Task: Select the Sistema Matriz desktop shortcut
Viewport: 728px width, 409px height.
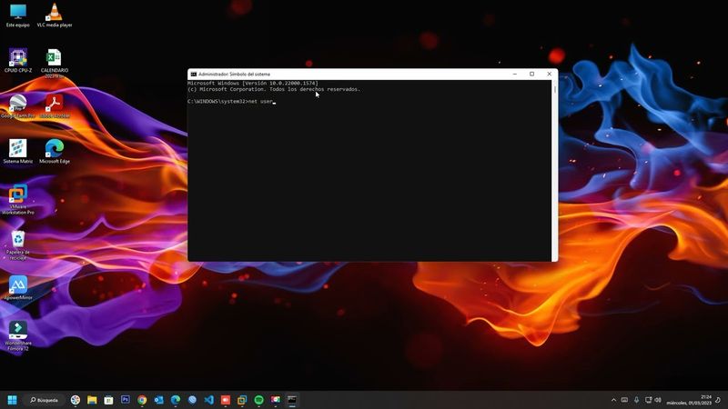Action: 17,152
